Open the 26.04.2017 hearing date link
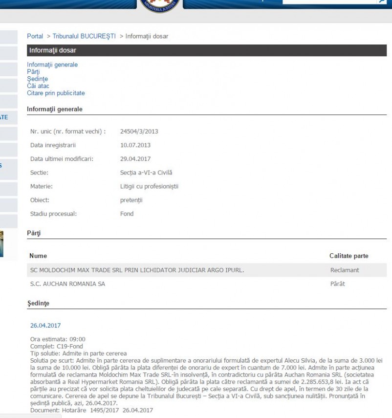Screen dimensions: 392x418 45,325
